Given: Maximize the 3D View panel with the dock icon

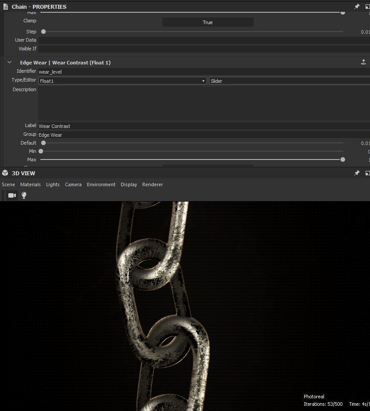Looking at the screenshot, I should [368, 173].
